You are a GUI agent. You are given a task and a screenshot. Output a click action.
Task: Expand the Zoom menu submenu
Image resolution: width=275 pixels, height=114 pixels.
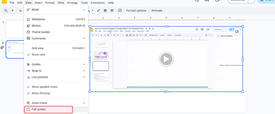click(x=56, y=103)
